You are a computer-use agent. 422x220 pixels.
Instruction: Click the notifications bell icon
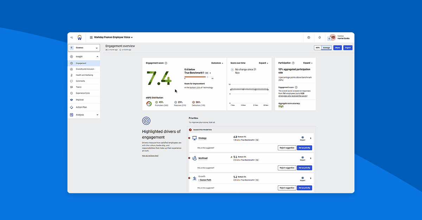point(320,37)
